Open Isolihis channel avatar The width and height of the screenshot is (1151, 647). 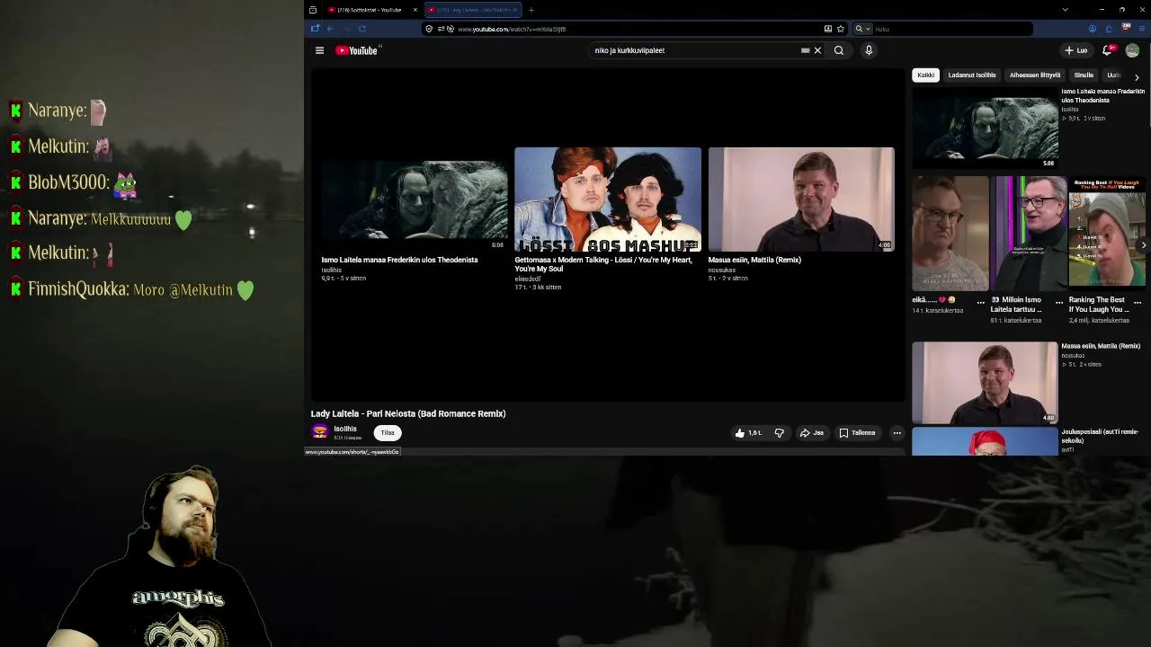coord(319,432)
